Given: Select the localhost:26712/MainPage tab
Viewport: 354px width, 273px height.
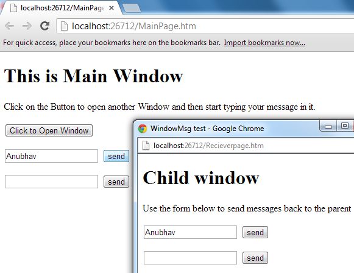Looking at the screenshot, I should click(62, 8).
